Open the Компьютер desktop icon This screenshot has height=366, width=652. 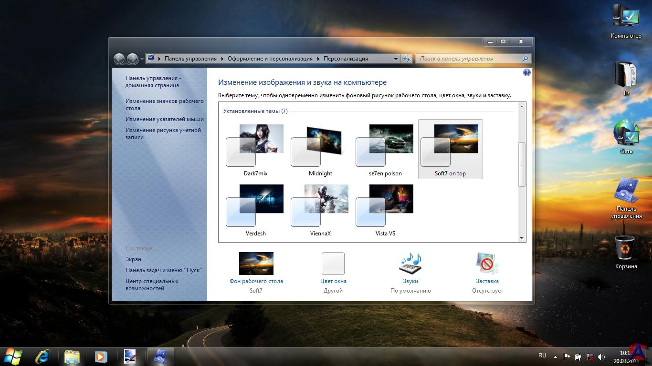click(626, 17)
